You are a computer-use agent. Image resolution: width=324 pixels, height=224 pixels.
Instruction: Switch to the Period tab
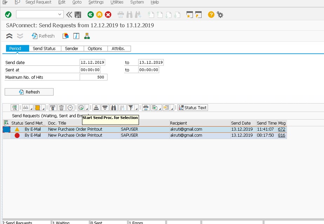tap(18, 48)
